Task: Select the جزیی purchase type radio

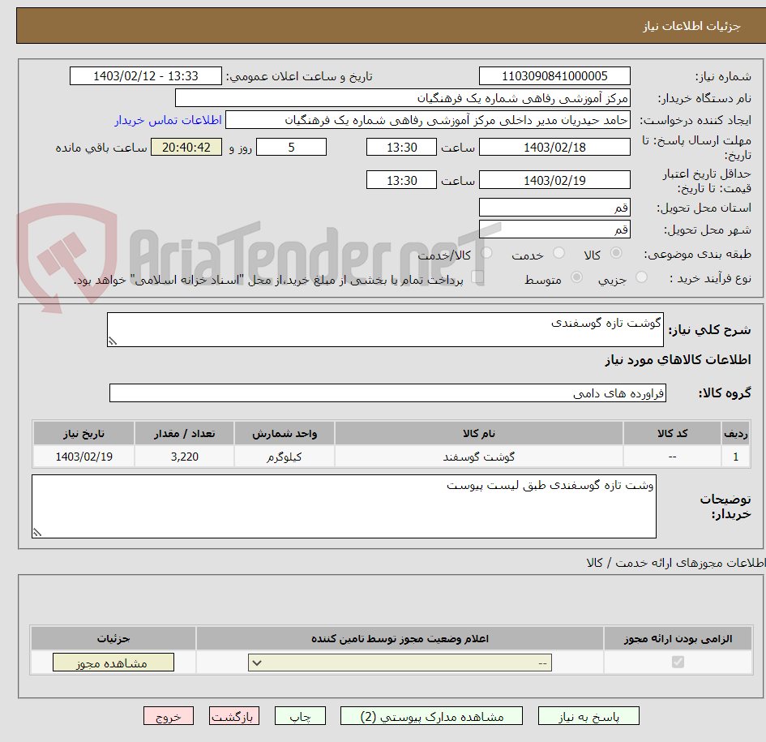Action: click(x=641, y=277)
